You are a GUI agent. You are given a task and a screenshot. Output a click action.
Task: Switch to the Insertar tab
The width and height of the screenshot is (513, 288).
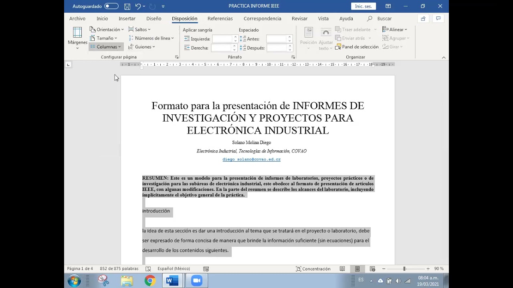[x=127, y=18]
